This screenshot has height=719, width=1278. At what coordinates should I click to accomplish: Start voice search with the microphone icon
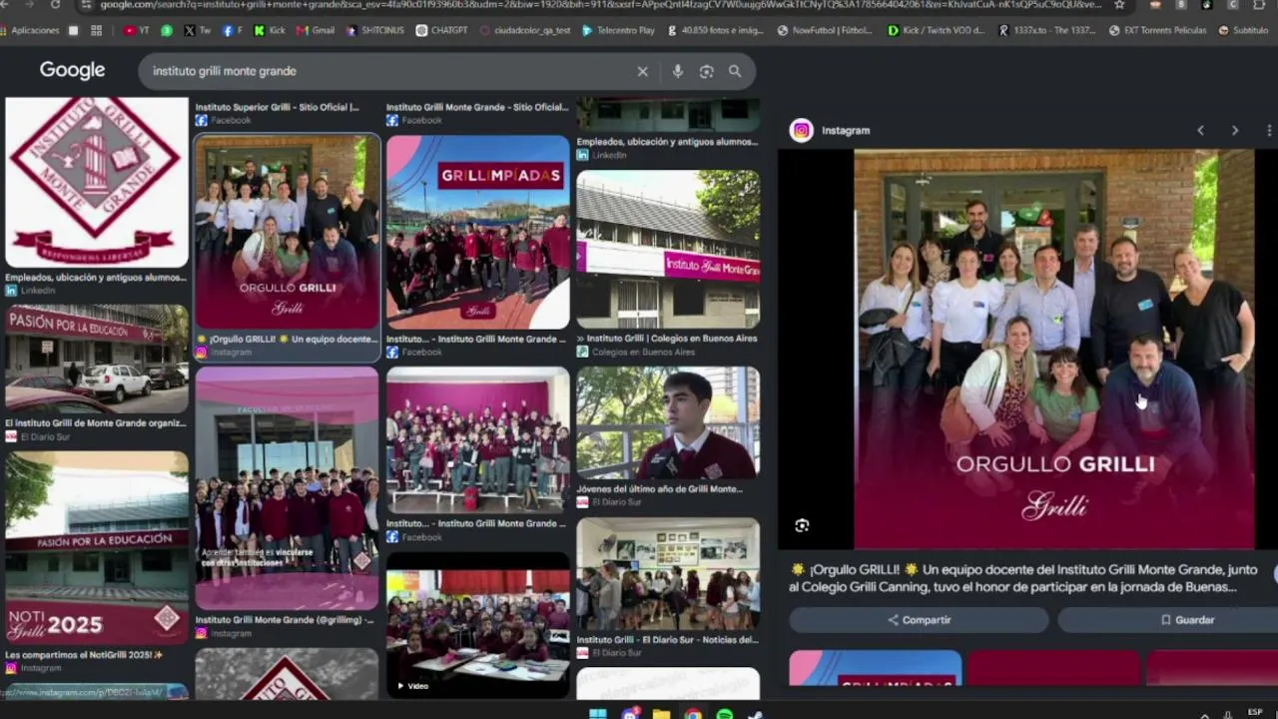(678, 71)
